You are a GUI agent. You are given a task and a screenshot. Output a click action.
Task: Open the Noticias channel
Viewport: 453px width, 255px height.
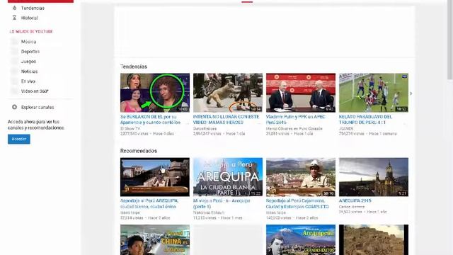tap(29, 72)
